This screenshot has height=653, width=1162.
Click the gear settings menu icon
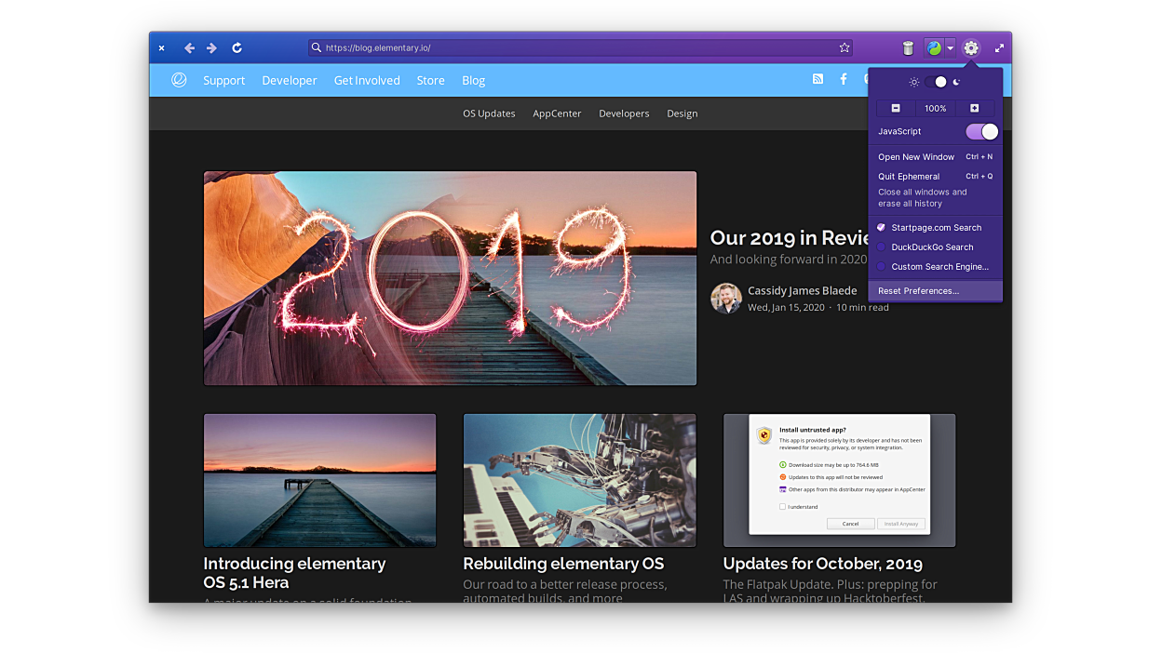coord(971,48)
